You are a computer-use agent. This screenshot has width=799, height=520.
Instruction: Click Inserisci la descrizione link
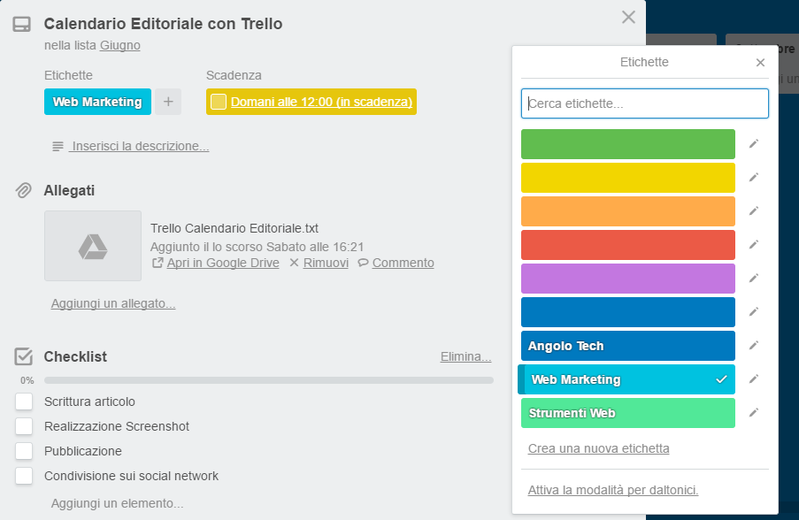[140, 146]
